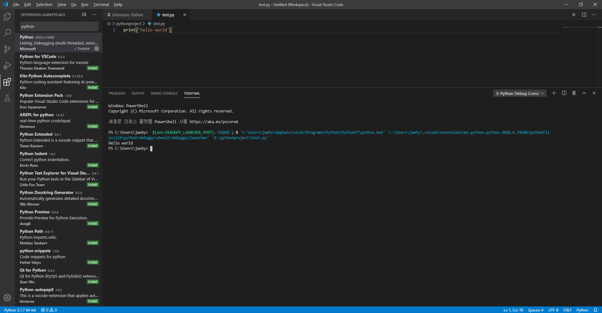
Task: Click the extensions search field containing python
Action: click(x=59, y=26)
